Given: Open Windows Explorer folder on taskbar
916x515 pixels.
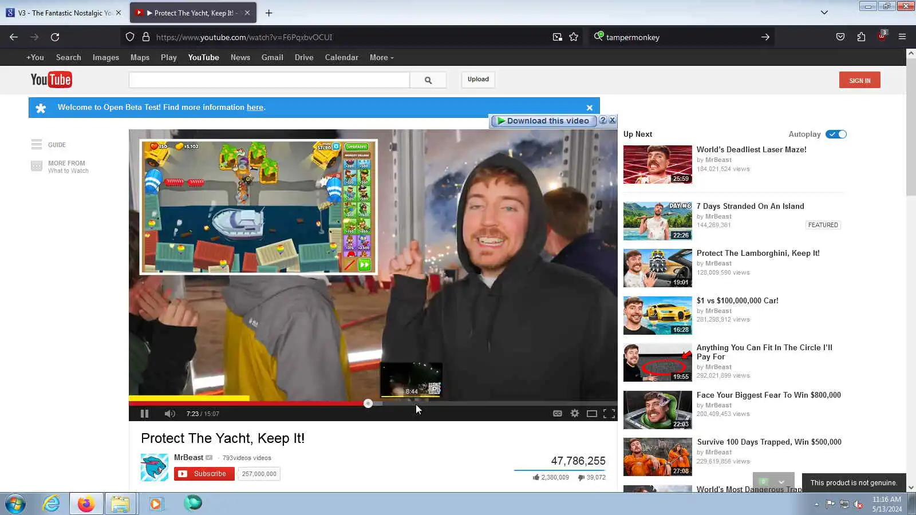Looking at the screenshot, I should pyautogui.click(x=120, y=504).
